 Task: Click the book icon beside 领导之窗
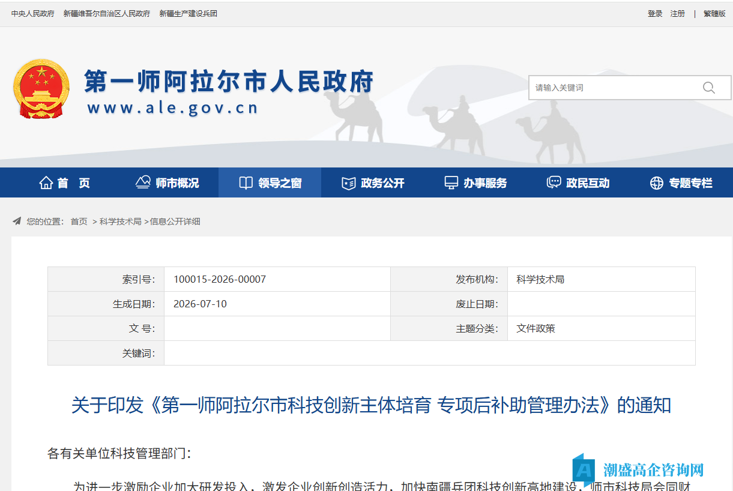coord(246,183)
